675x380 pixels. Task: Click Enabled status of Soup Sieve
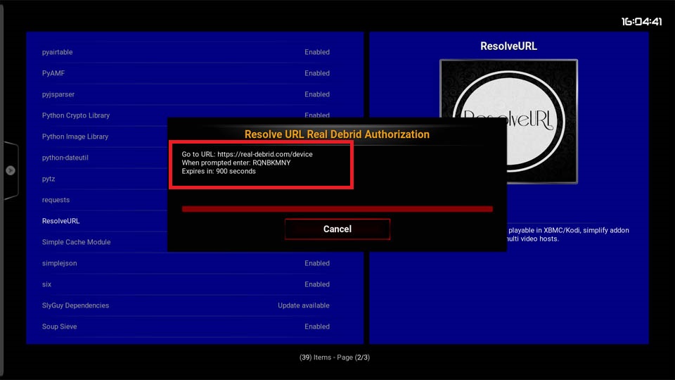tap(317, 327)
